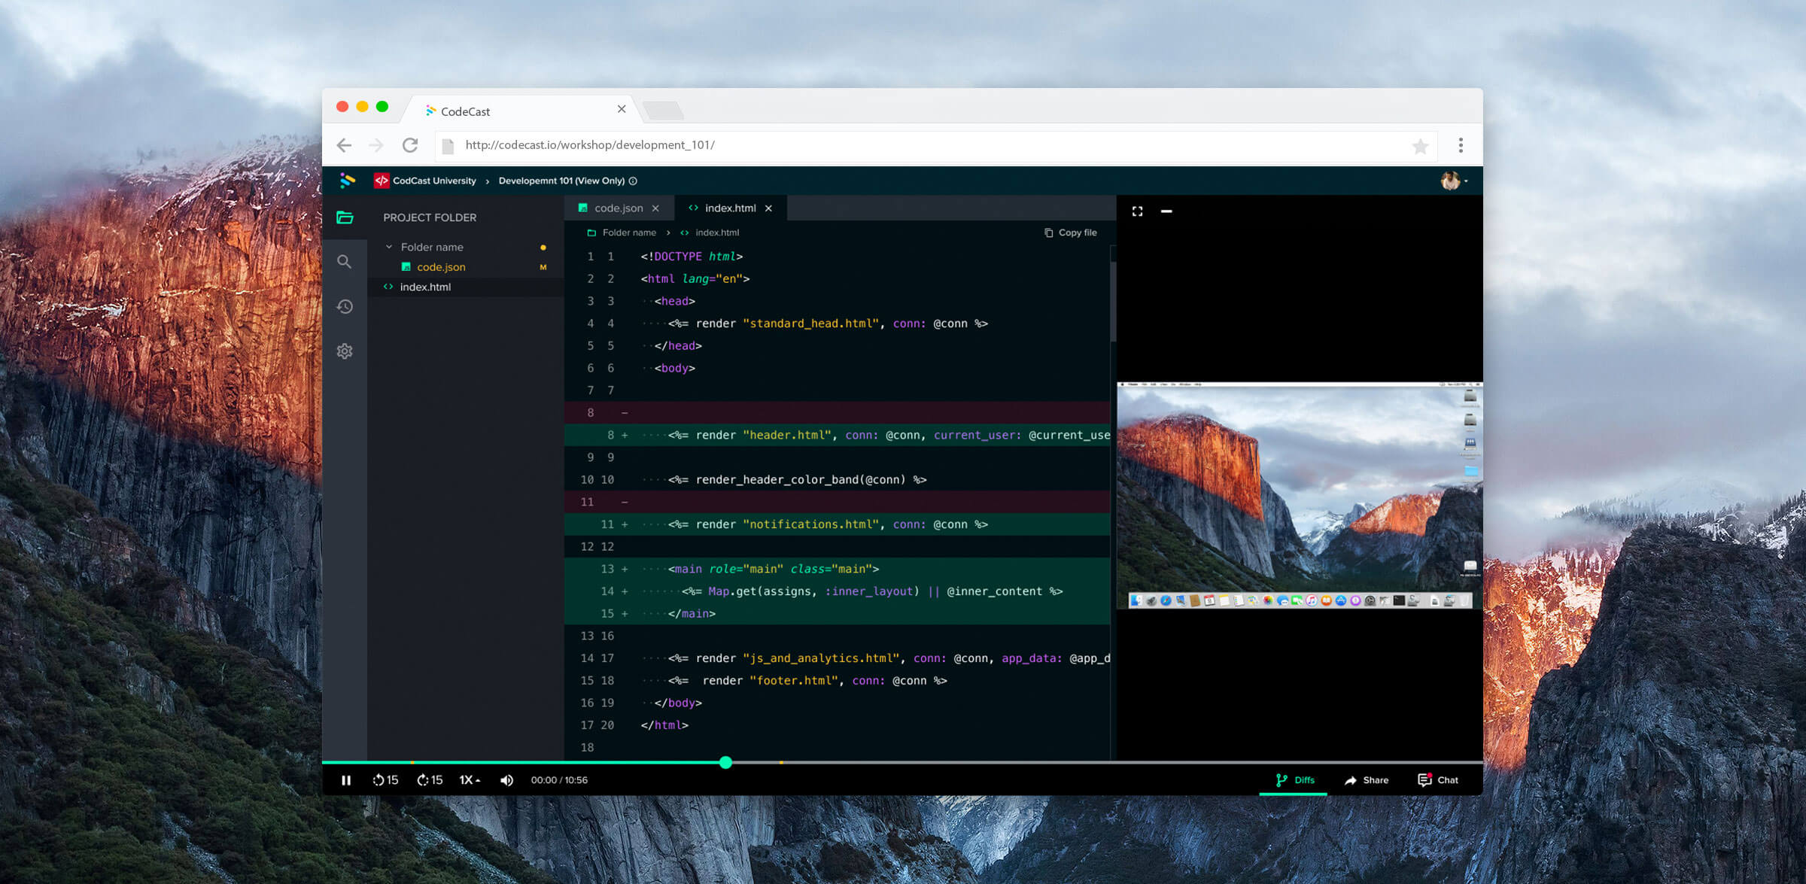The width and height of the screenshot is (1806, 884).
Task: Open the history clock icon
Action: click(345, 306)
